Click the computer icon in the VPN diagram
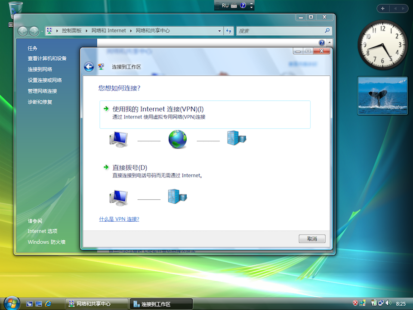The width and height of the screenshot is (413, 310). click(119, 139)
